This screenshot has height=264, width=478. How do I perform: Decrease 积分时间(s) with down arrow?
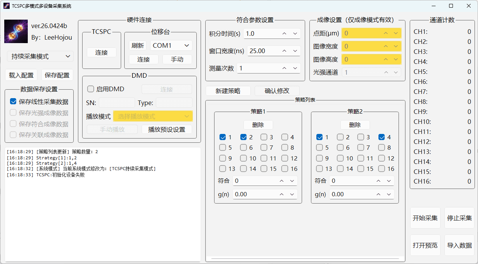(x=295, y=33)
